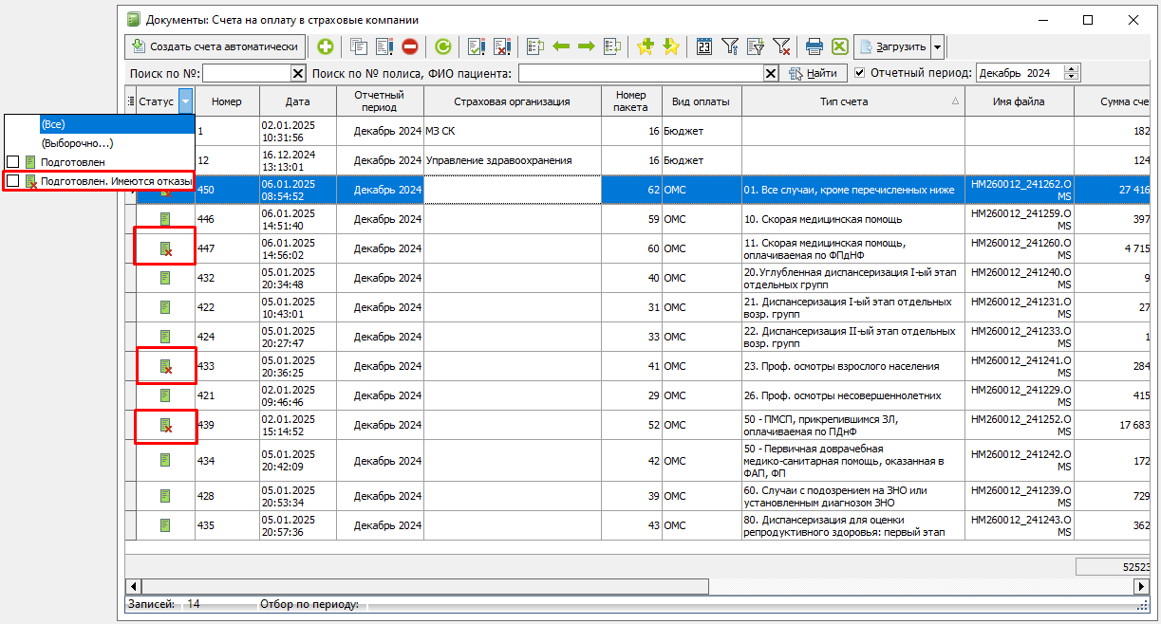Click the copy document toolbar icon

coord(359,46)
